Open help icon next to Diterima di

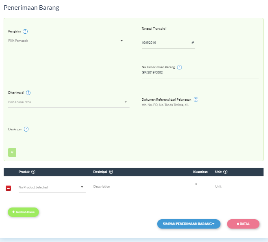coord(28,93)
